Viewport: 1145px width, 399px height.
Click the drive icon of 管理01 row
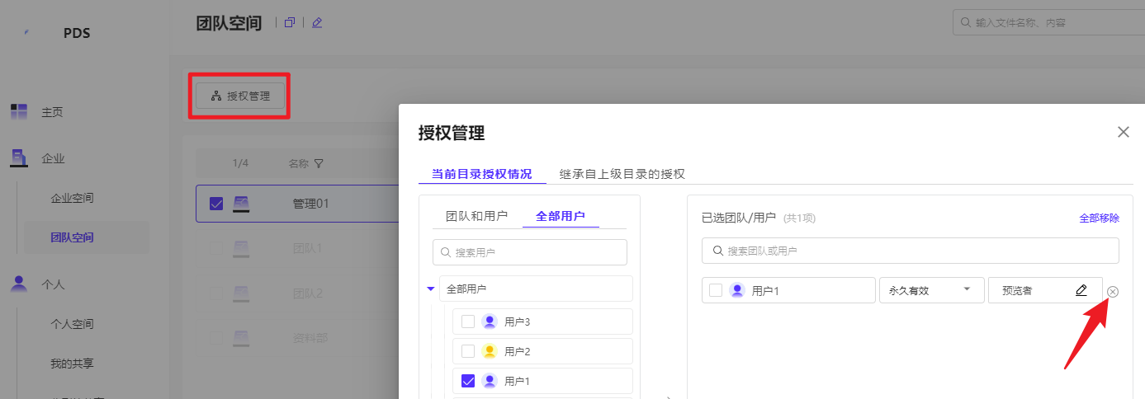tap(241, 204)
